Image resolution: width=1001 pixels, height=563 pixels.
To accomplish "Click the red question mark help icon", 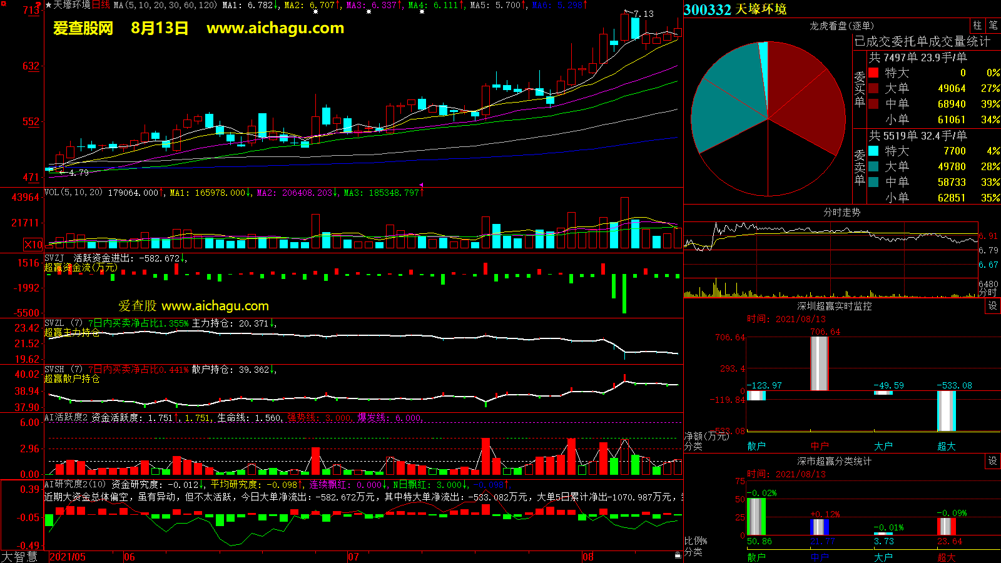I will click(39, 6).
